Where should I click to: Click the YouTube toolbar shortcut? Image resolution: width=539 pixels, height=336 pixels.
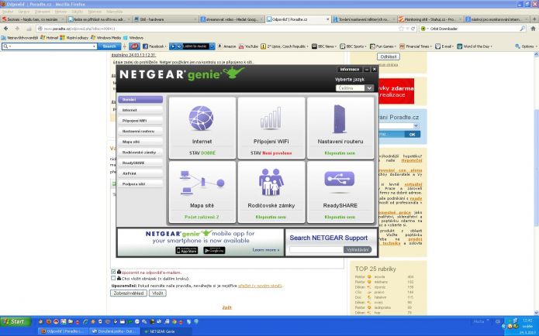pos(248,46)
